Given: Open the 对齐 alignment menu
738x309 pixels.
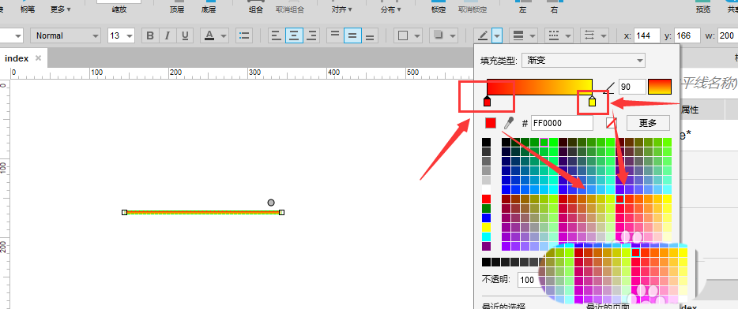Looking at the screenshot, I should (341, 9).
